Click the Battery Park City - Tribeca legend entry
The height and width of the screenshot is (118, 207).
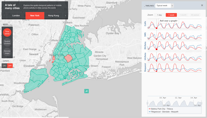pyautogui.click(x=161, y=109)
